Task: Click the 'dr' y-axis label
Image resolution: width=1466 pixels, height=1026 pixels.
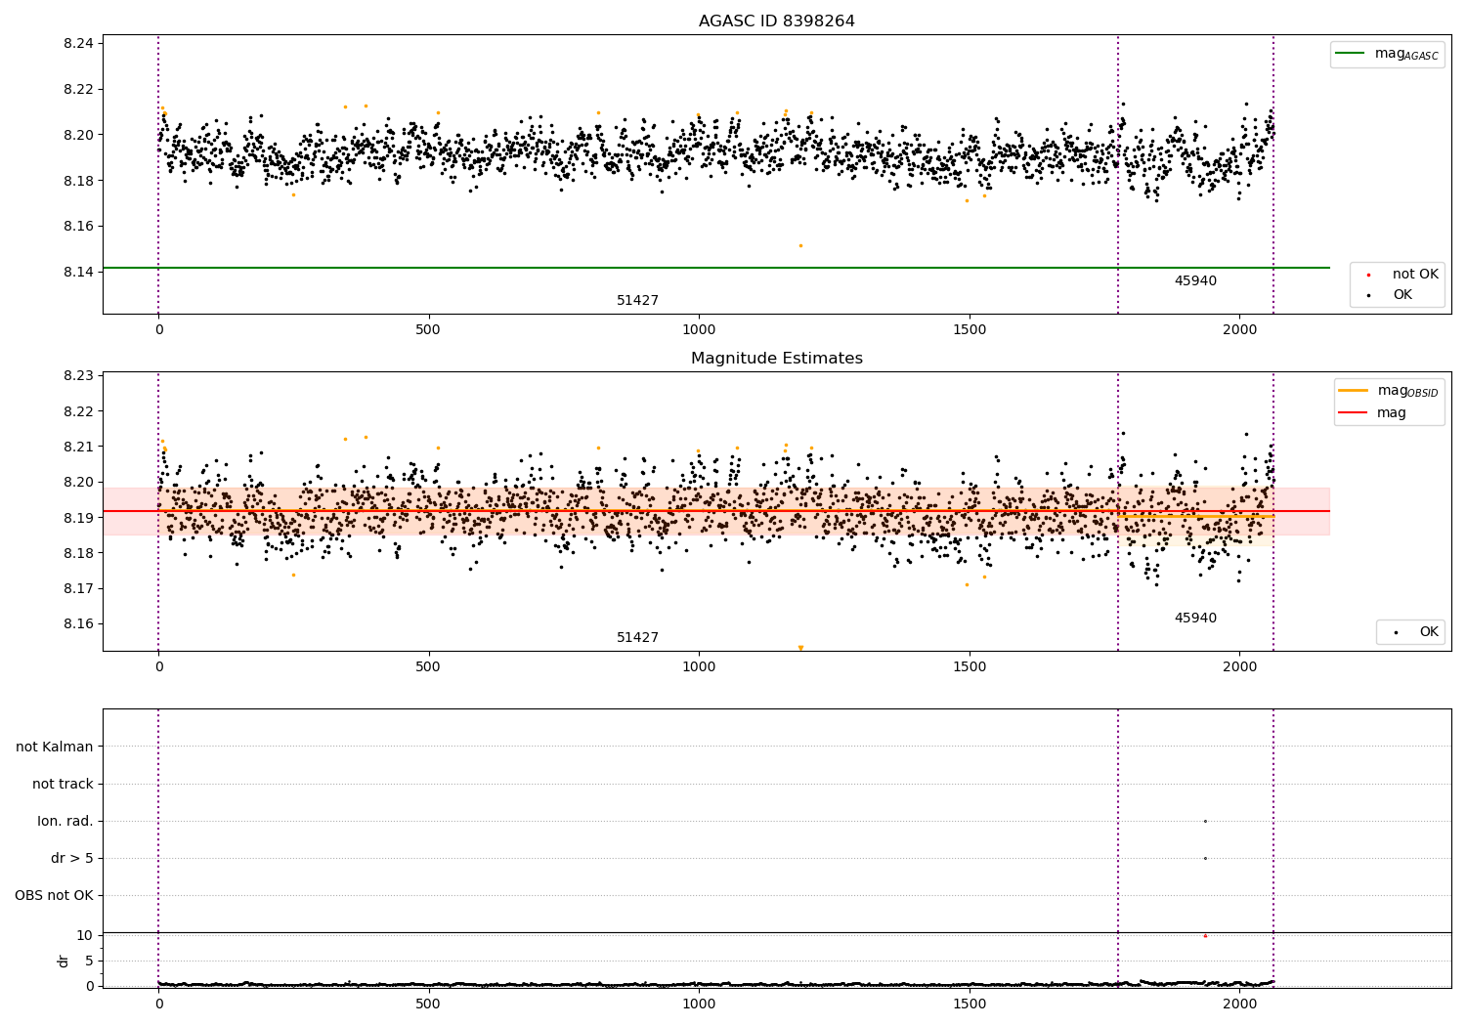Action: click(64, 961)
